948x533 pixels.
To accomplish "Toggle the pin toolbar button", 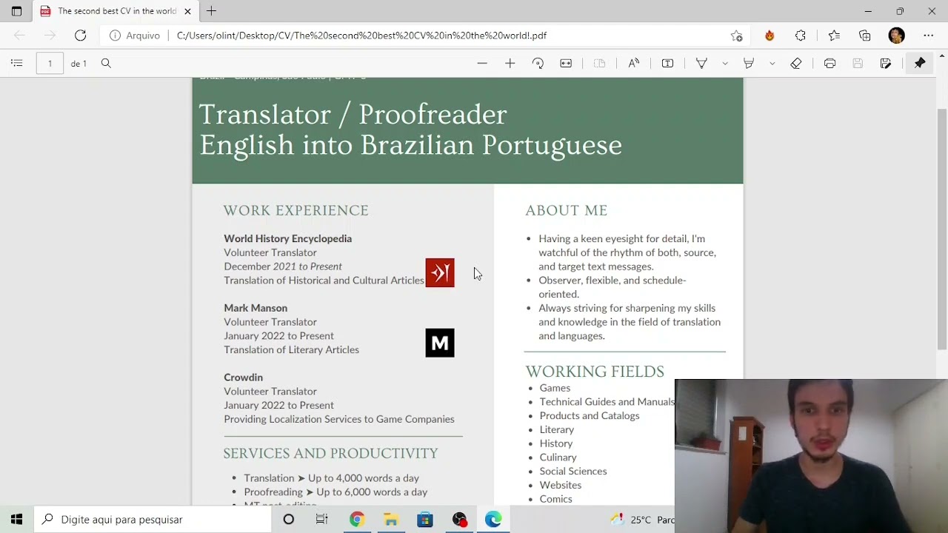I will coord(920,64).
